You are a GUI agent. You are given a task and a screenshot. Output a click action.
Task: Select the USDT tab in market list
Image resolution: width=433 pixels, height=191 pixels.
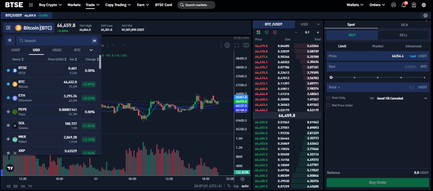pyautogui.click(x=16, y=50)
